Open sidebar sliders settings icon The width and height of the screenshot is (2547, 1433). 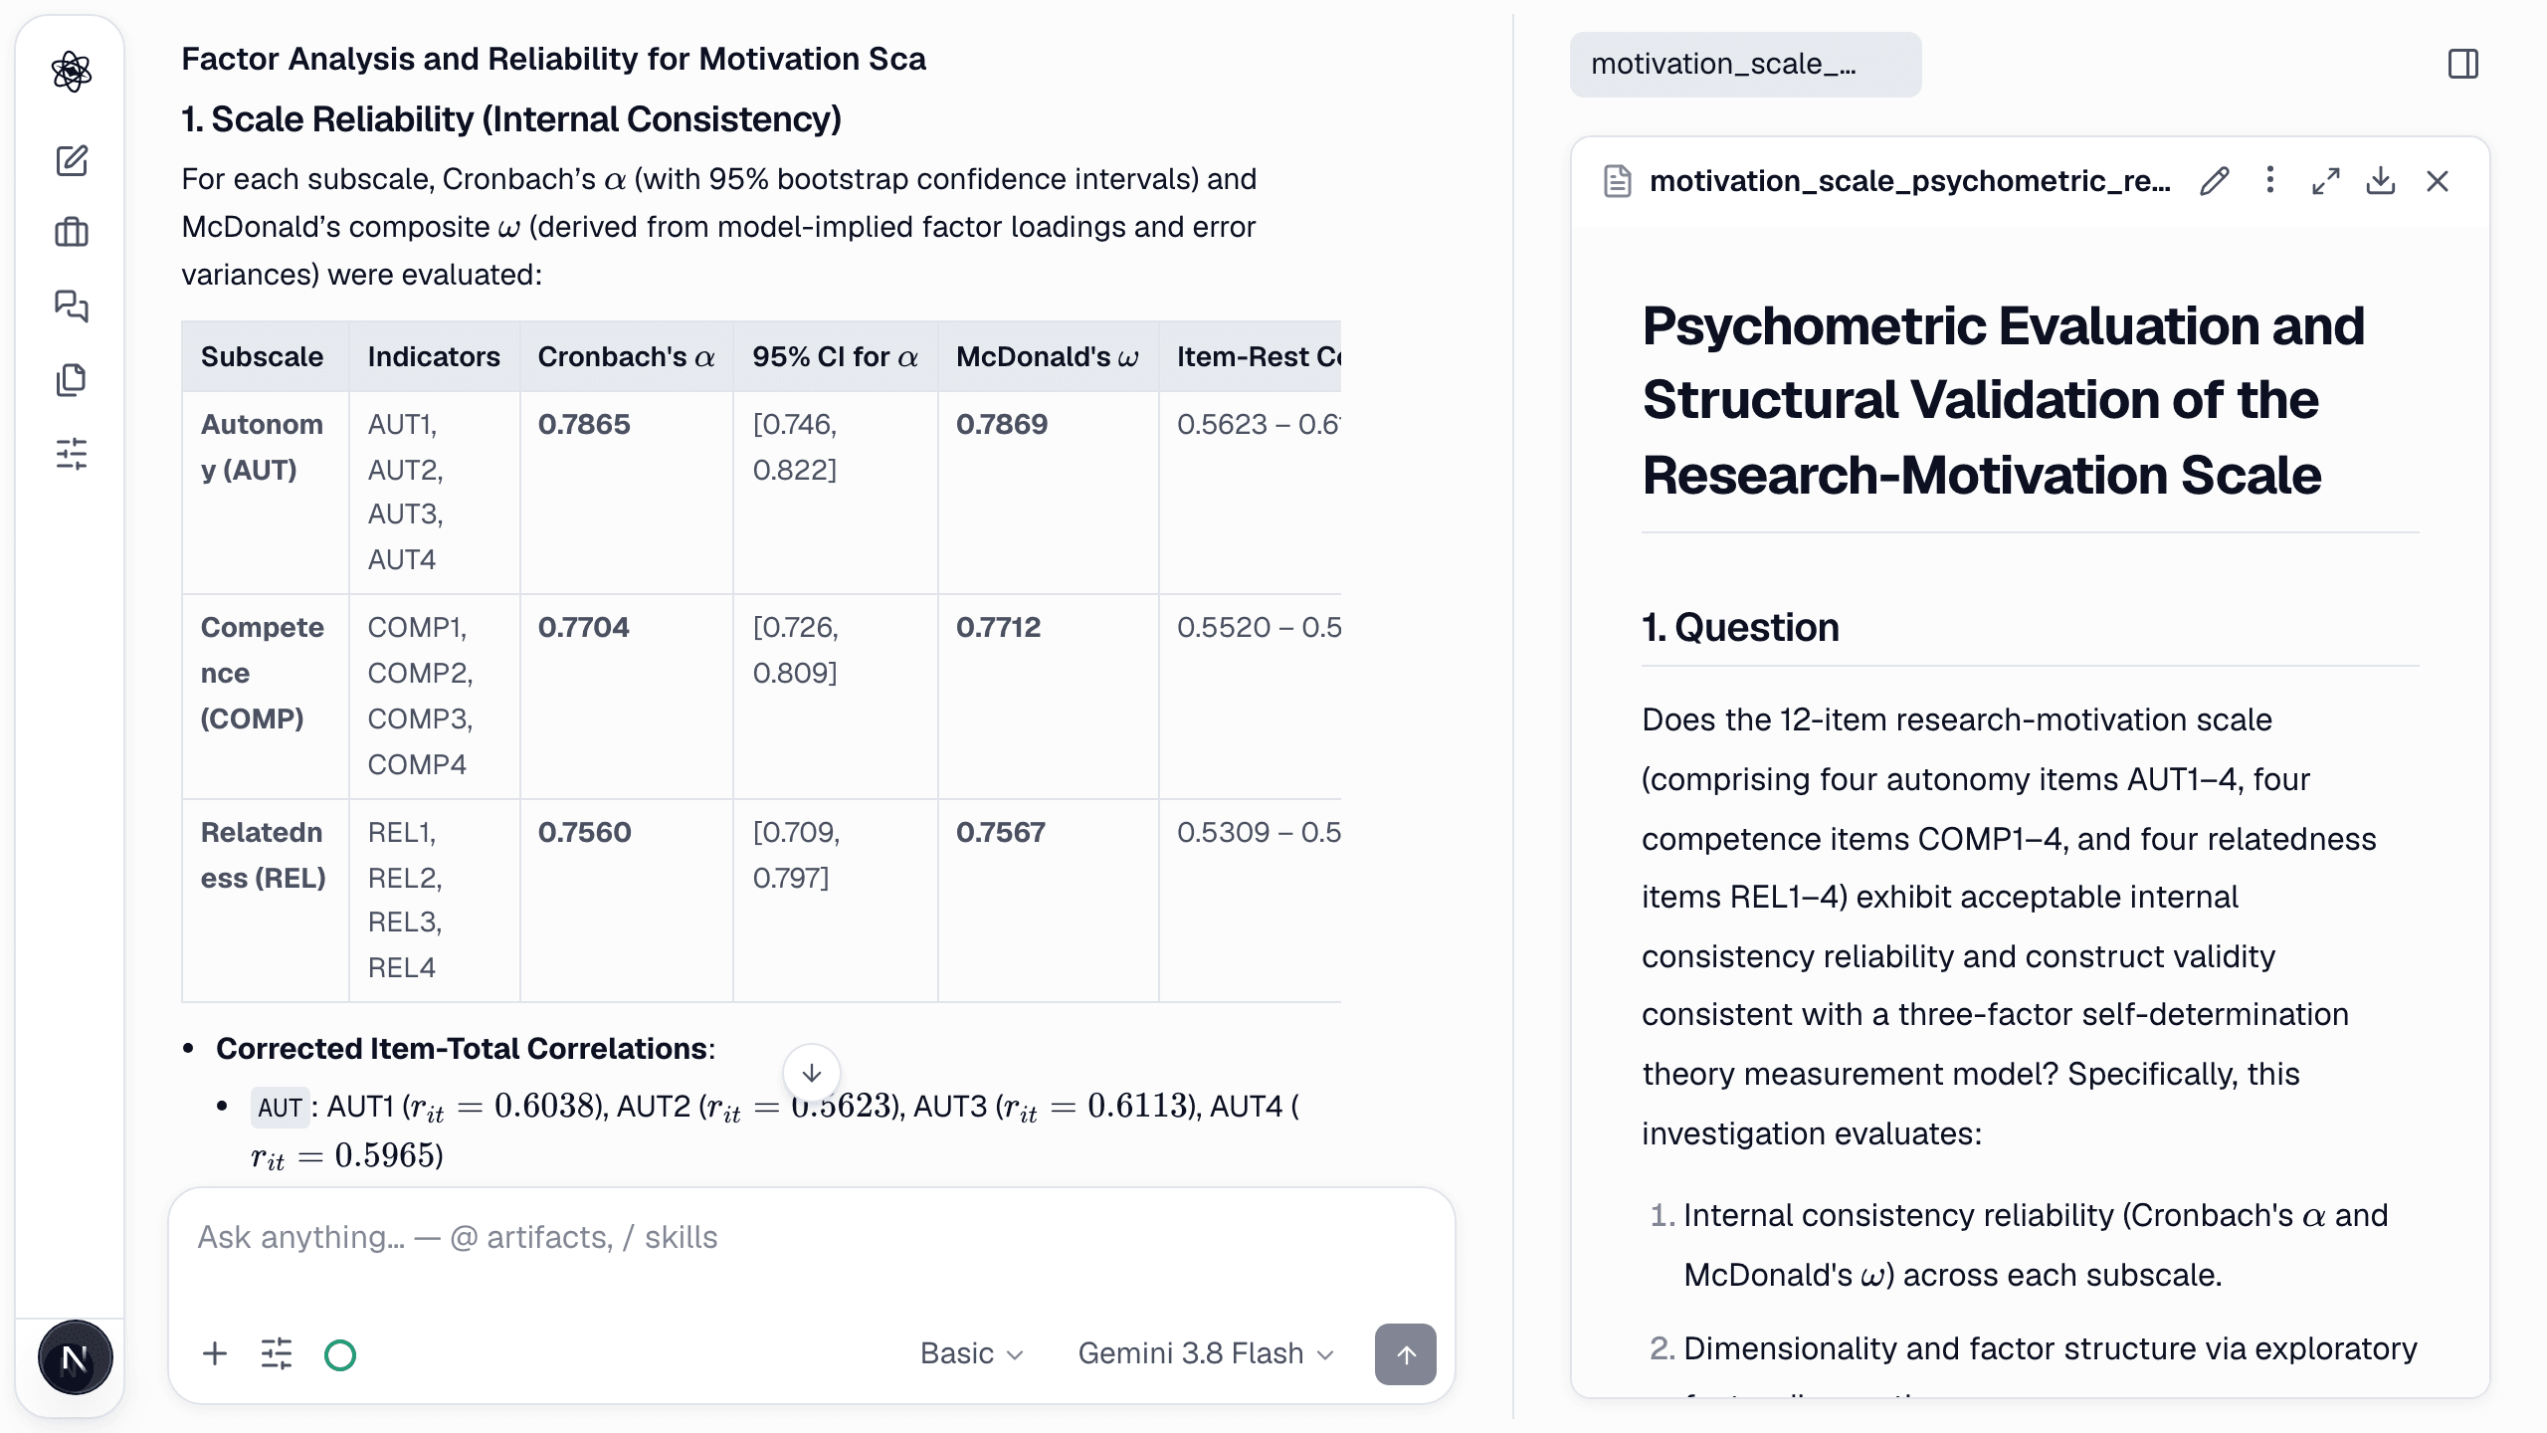click(72, 454)
